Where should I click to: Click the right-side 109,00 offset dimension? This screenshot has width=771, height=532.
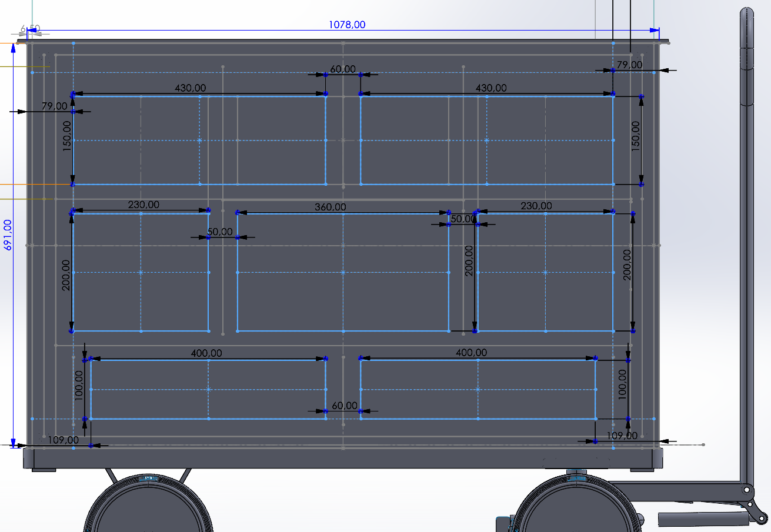622,436
